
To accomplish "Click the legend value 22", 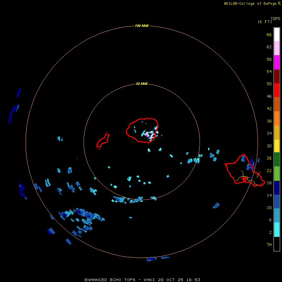I will pyautogui.click(x=269, y=170).
